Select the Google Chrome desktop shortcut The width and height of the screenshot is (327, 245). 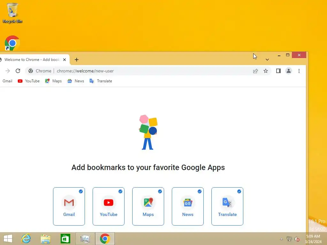12,43
